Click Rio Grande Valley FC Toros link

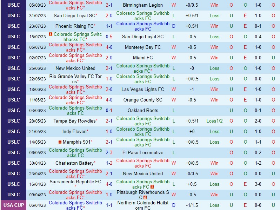(75, 79)
